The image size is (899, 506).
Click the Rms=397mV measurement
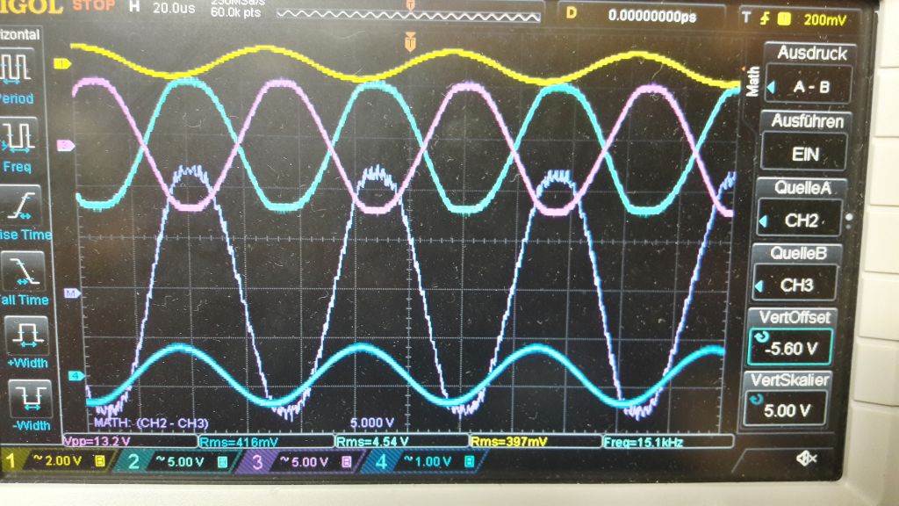(535, 441)
